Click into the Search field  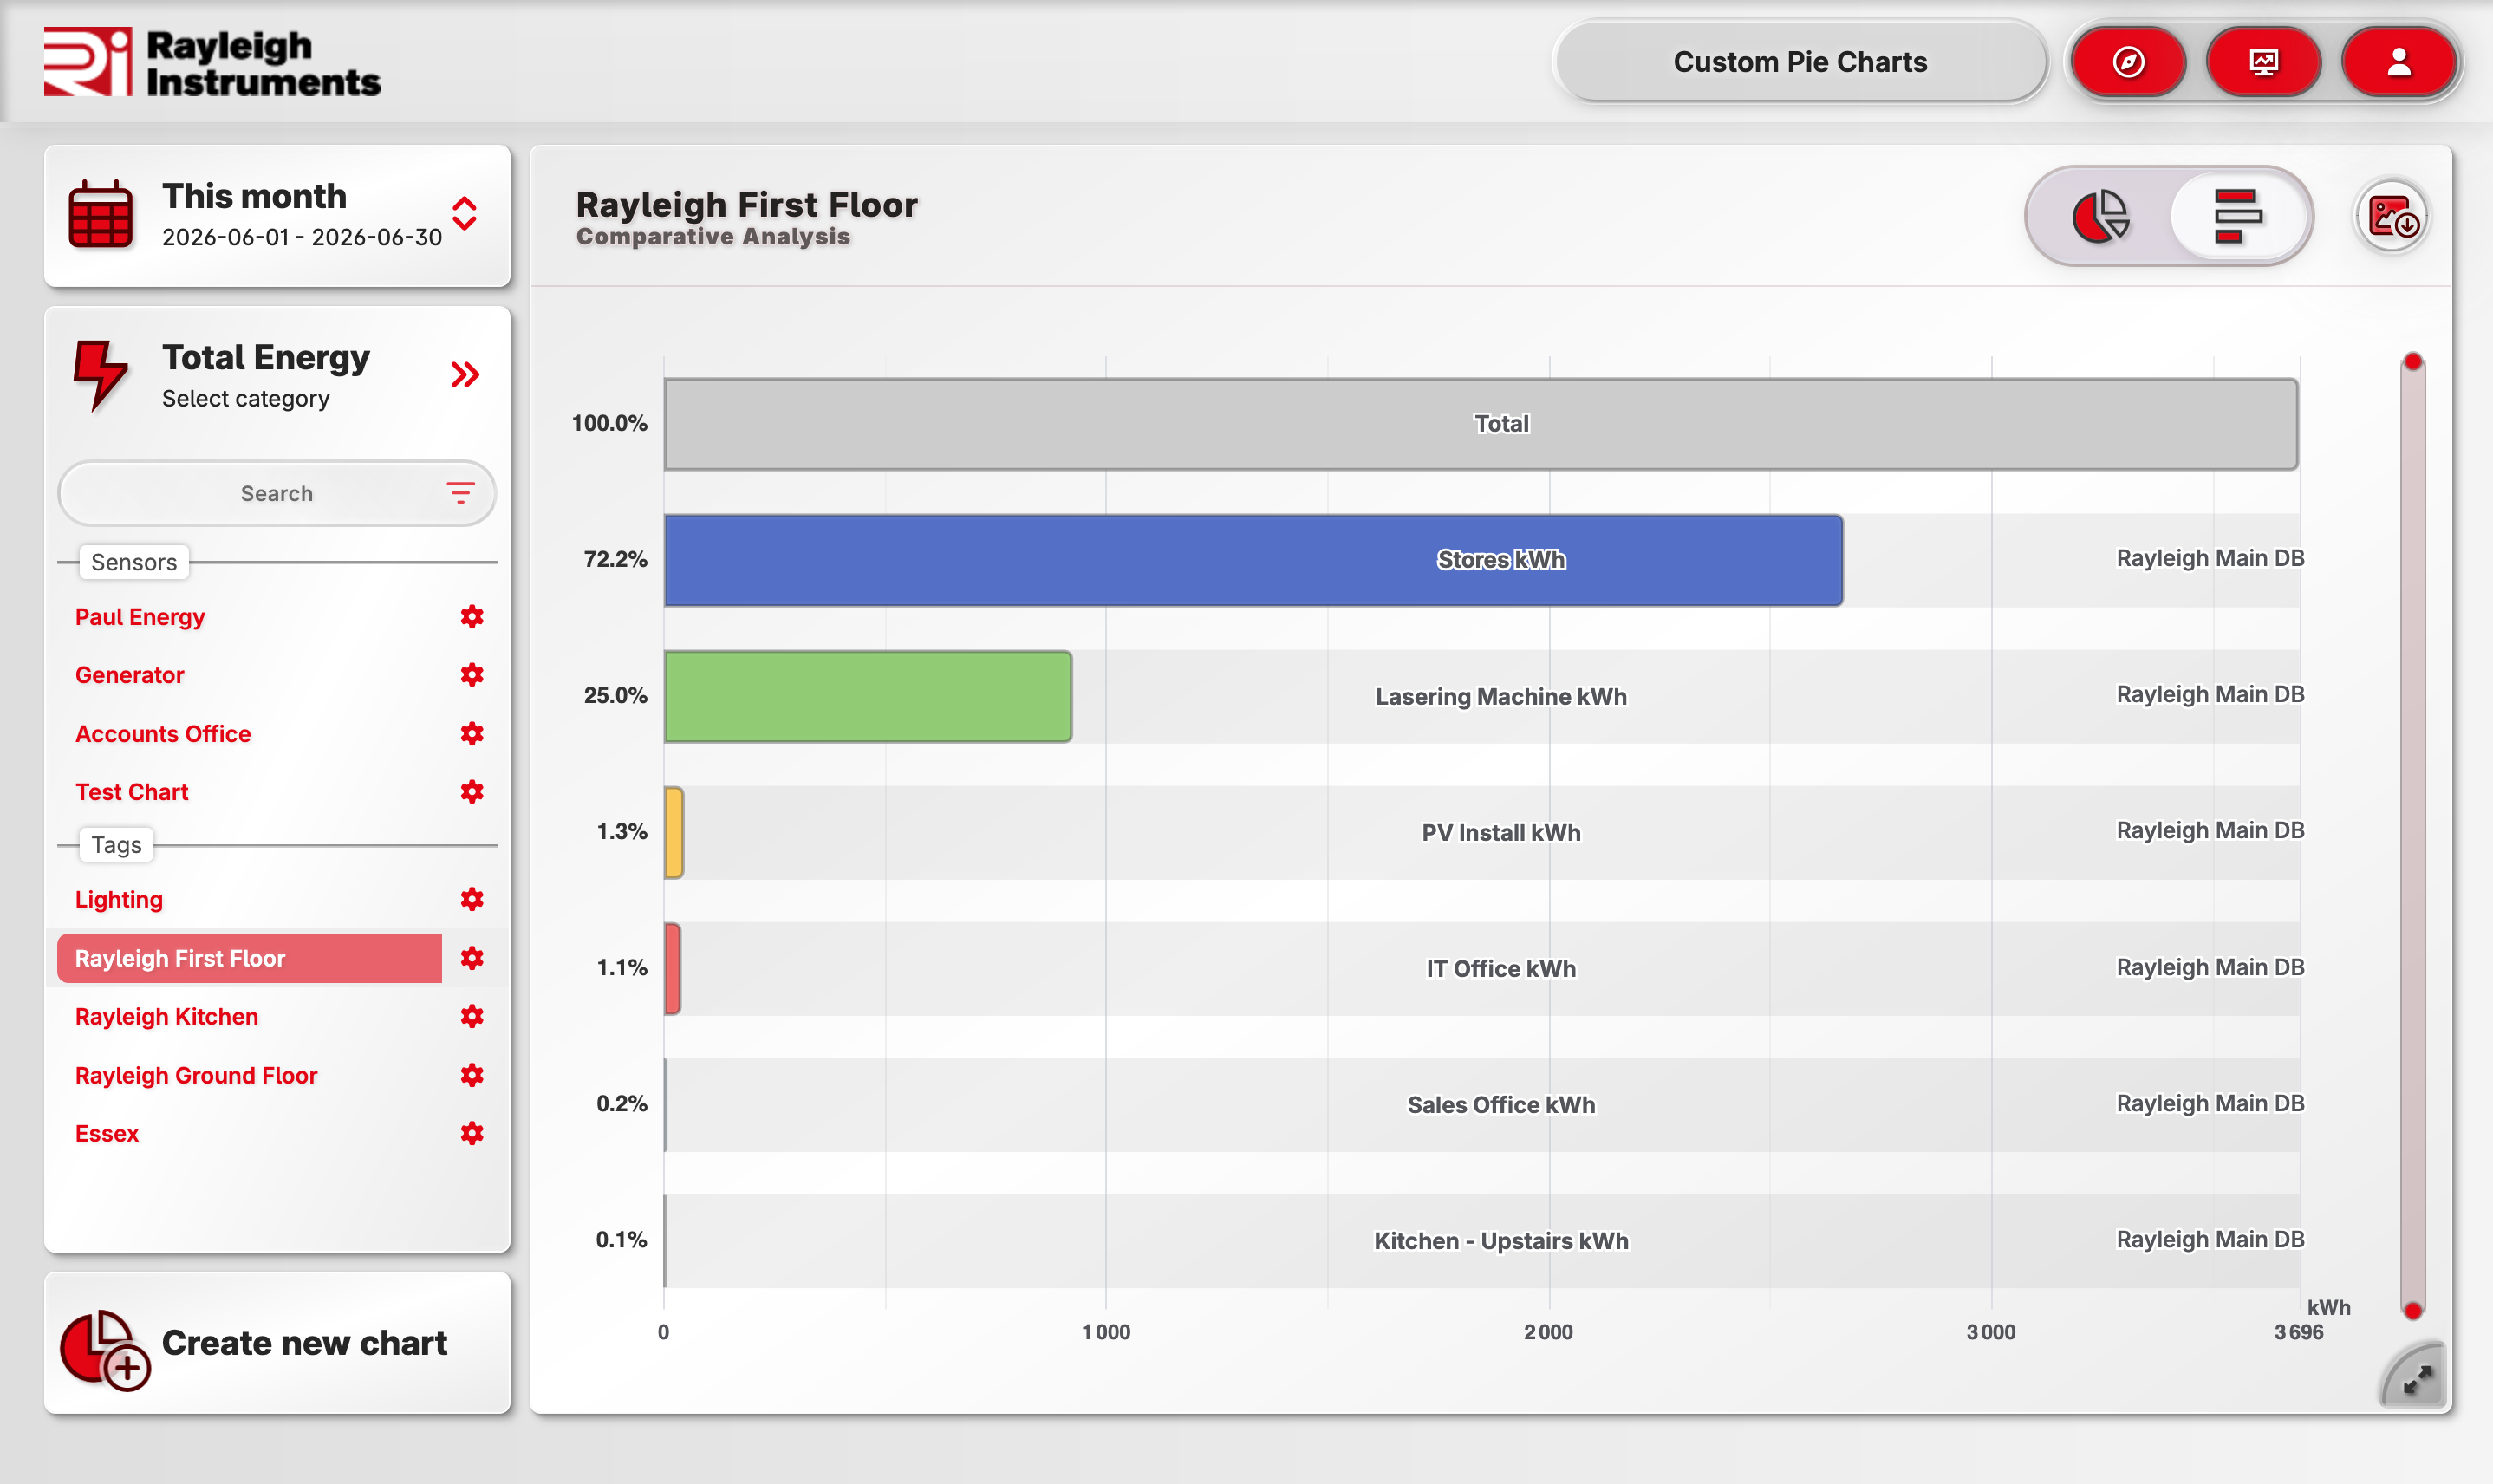tap(277, 493)
